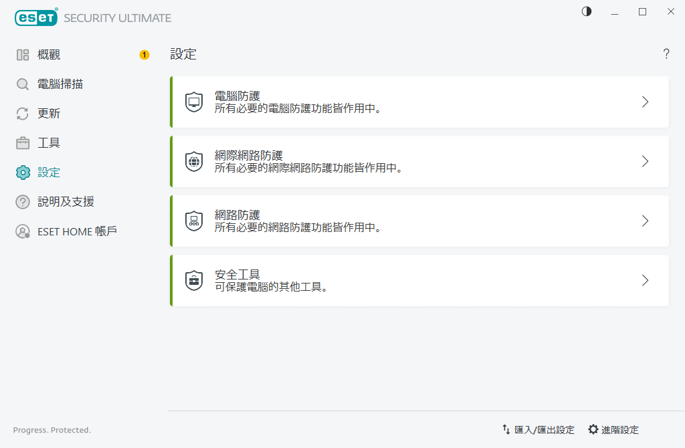Open help with the question mark icon

point(666,53)
